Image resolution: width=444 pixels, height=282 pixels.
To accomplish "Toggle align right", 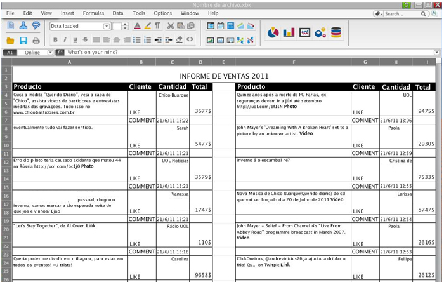I will (x=127, y=39).
